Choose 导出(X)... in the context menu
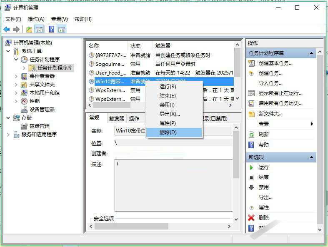The width and height of the screenshot is (328, 247). 174,114
